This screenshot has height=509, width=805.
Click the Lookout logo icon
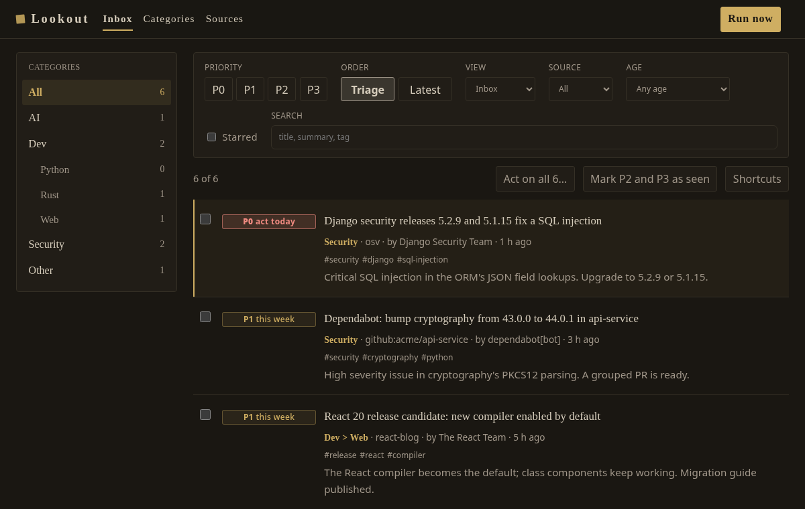(x=21, y=19)
